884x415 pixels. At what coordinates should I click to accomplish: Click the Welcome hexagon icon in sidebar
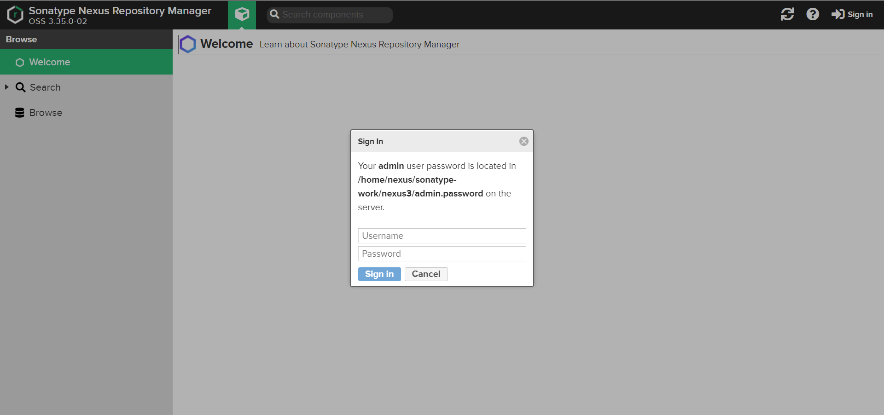click(20, 62)
